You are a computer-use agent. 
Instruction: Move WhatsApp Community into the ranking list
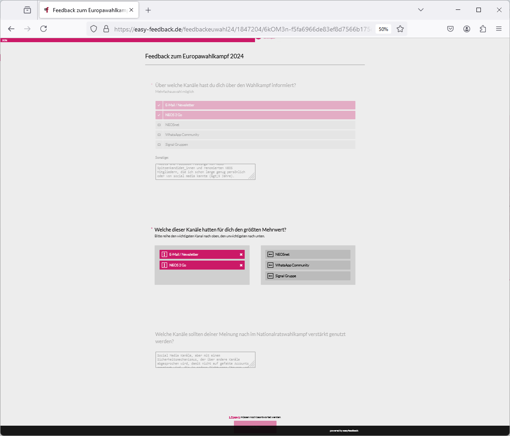[270, 265]
